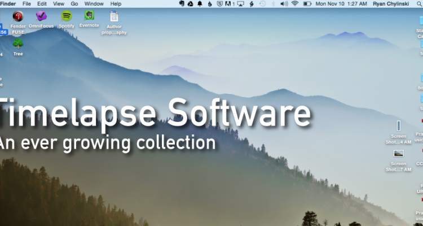Select the Screen Shot...4 AM file

tap(398, 126)
